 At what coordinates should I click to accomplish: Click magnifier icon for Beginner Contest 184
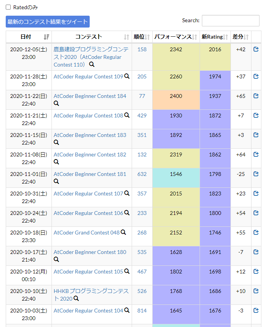pos(56,103)
